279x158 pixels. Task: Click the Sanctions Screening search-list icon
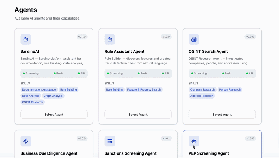110,141
